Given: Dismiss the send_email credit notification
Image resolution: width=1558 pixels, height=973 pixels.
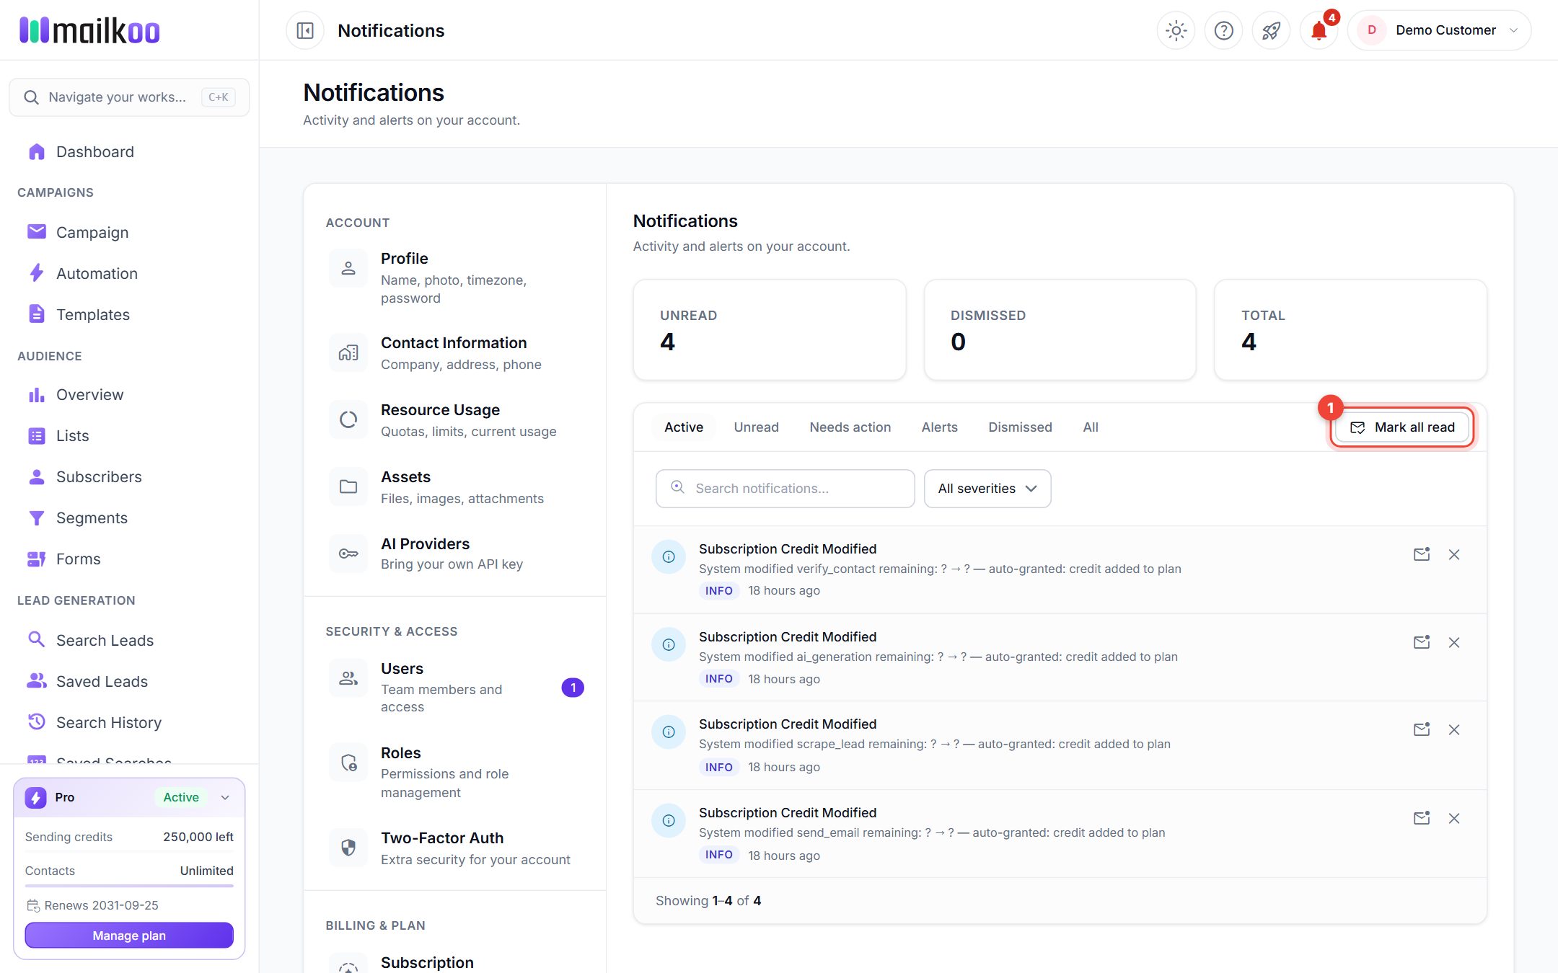Looking at the screenshot, I should pyautogui.click(x=1454, y=818).
